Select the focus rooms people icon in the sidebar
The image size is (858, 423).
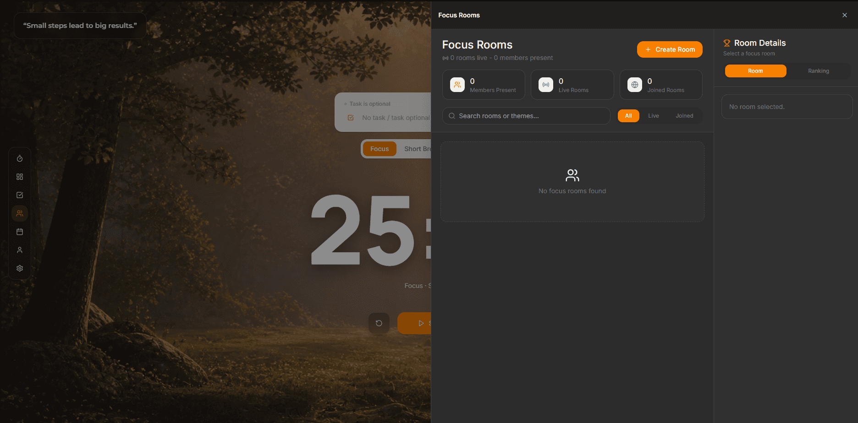coord(20,213)
